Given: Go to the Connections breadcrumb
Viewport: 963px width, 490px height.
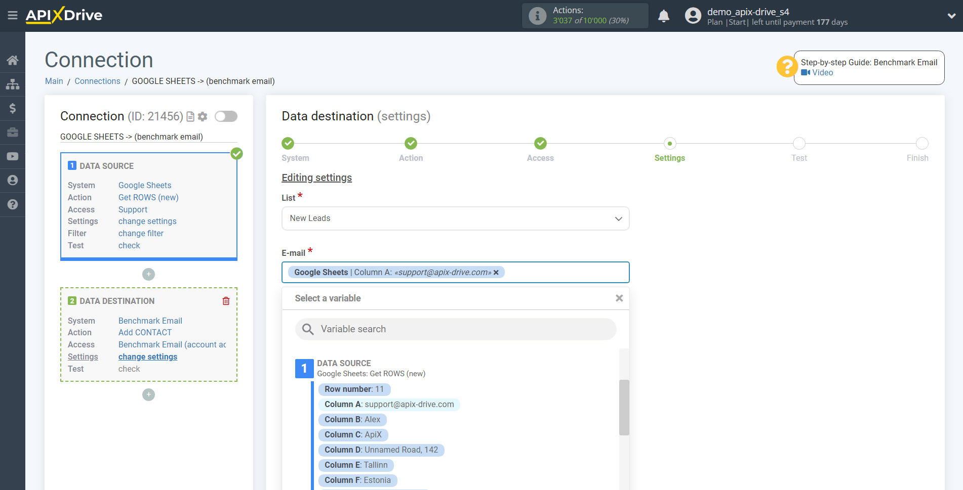Looking at the screenshot, I should 97,81.
